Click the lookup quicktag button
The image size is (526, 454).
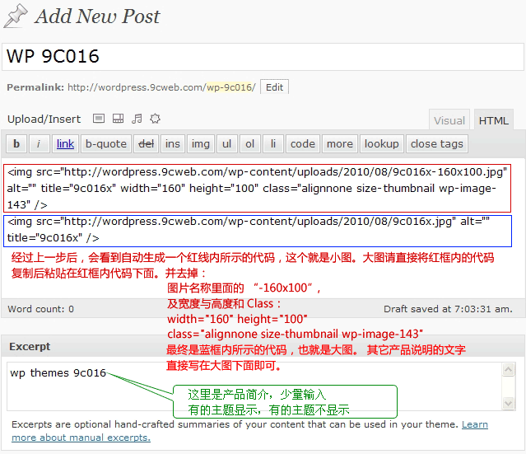pos(382,143)
